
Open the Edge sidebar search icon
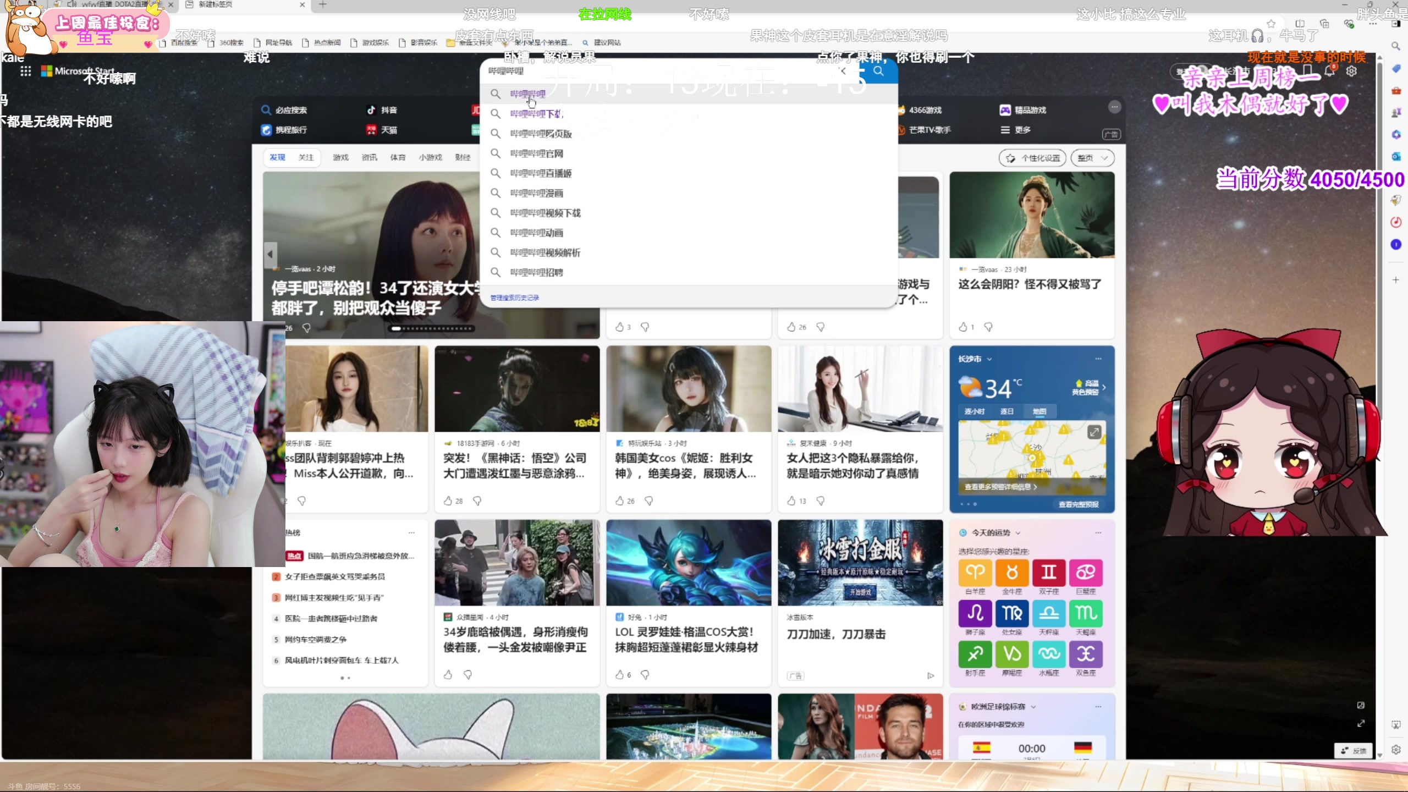click(x=1396, y=46)
